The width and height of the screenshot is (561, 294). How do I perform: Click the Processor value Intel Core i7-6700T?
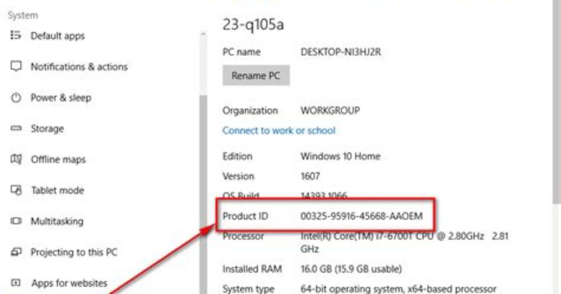(404, 242)
